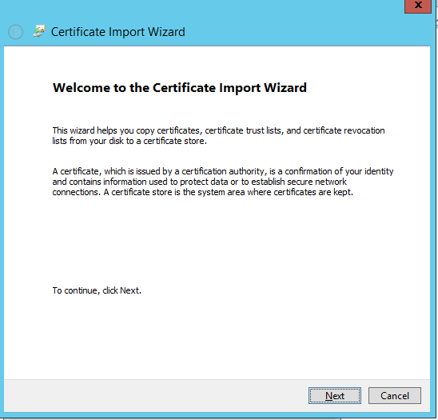Click the line starting 'connections. A certificate store'
This screenshot has height=420, width=438.
pyautogui.click(x=203, y=192)
